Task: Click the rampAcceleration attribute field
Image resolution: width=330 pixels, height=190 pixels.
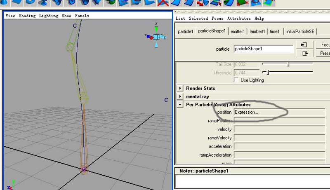Action: [x=280, y=155]
